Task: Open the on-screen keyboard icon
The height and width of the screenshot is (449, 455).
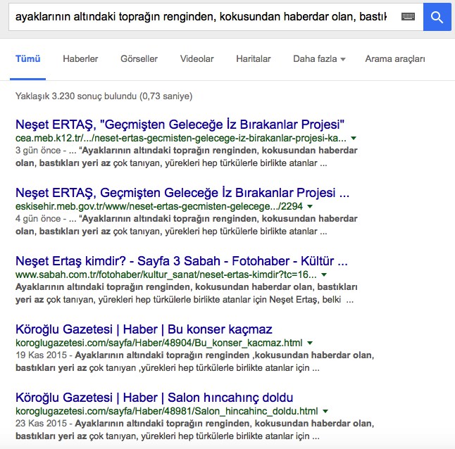Action: (408, 17)
